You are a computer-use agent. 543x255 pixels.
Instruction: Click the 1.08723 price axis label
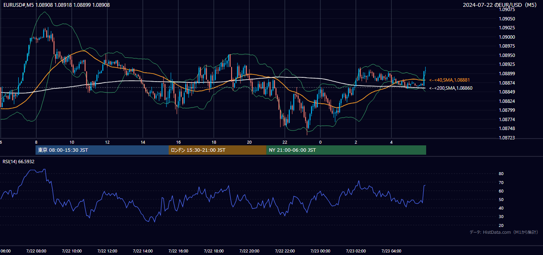(506, 138)
